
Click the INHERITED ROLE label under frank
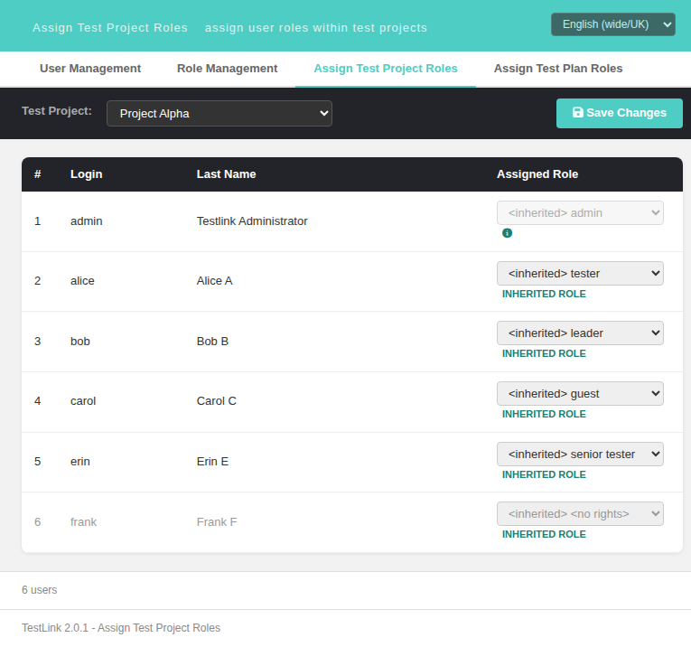(x=544, y=534)
